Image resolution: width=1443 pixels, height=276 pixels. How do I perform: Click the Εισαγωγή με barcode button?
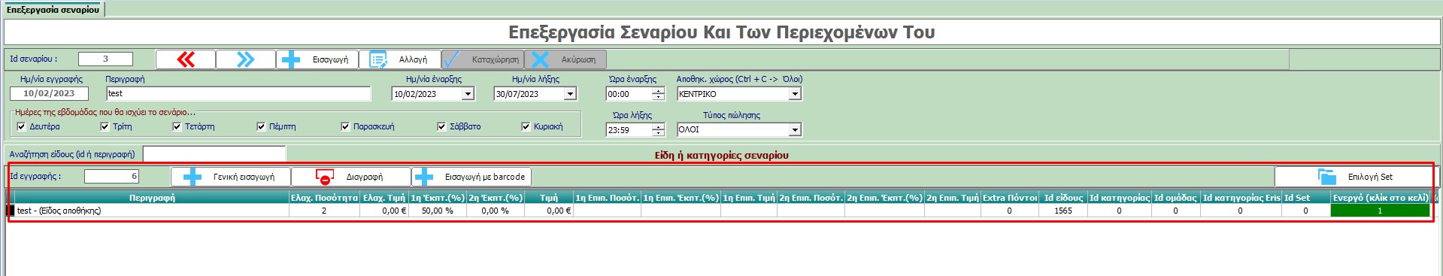471,177
